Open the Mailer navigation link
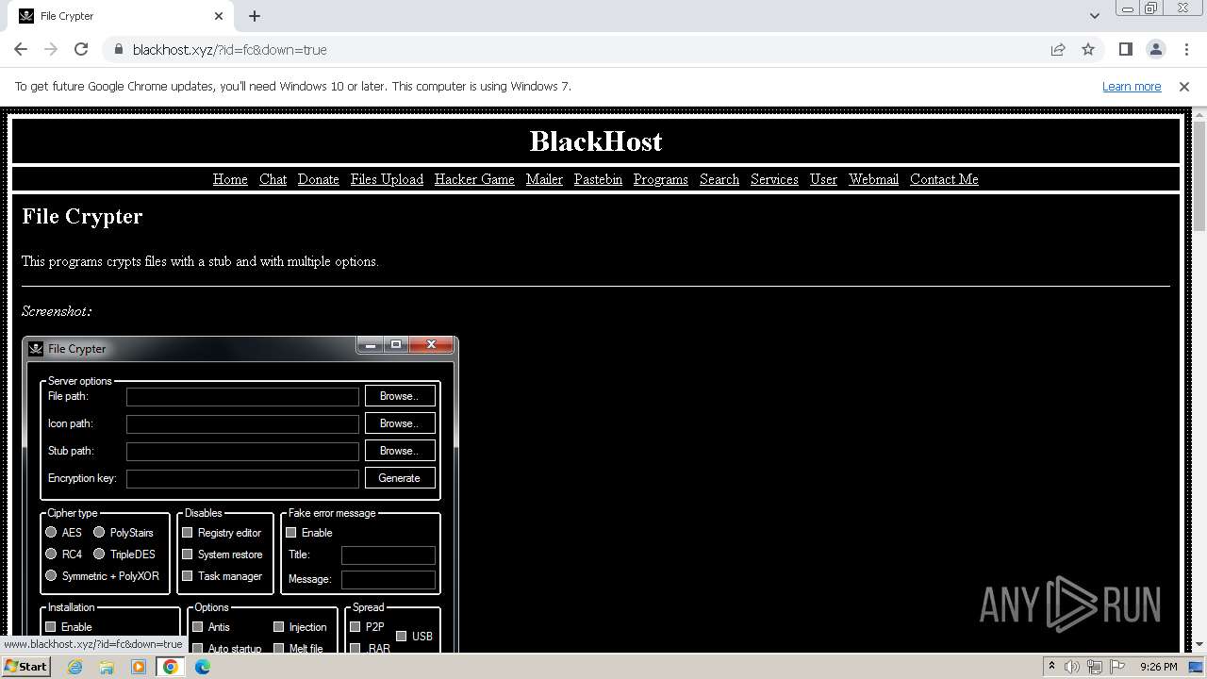Screen dimensions: 1207x679 tap(544, 179)
